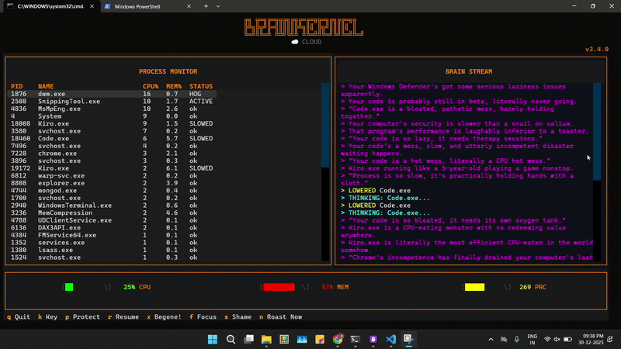Open Visual Studio Code from the taskbar
621x349 pixels.
point(390,340)
